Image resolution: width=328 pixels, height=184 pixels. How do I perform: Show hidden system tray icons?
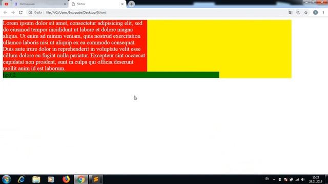click(x=274, y=179)
